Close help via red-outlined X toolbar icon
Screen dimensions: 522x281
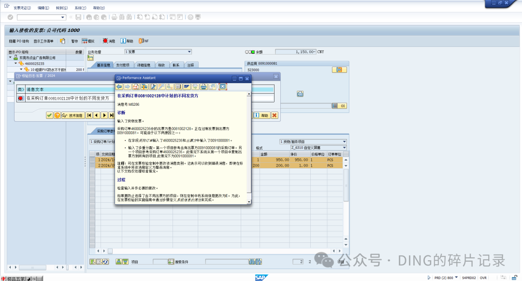click(223, 87)
